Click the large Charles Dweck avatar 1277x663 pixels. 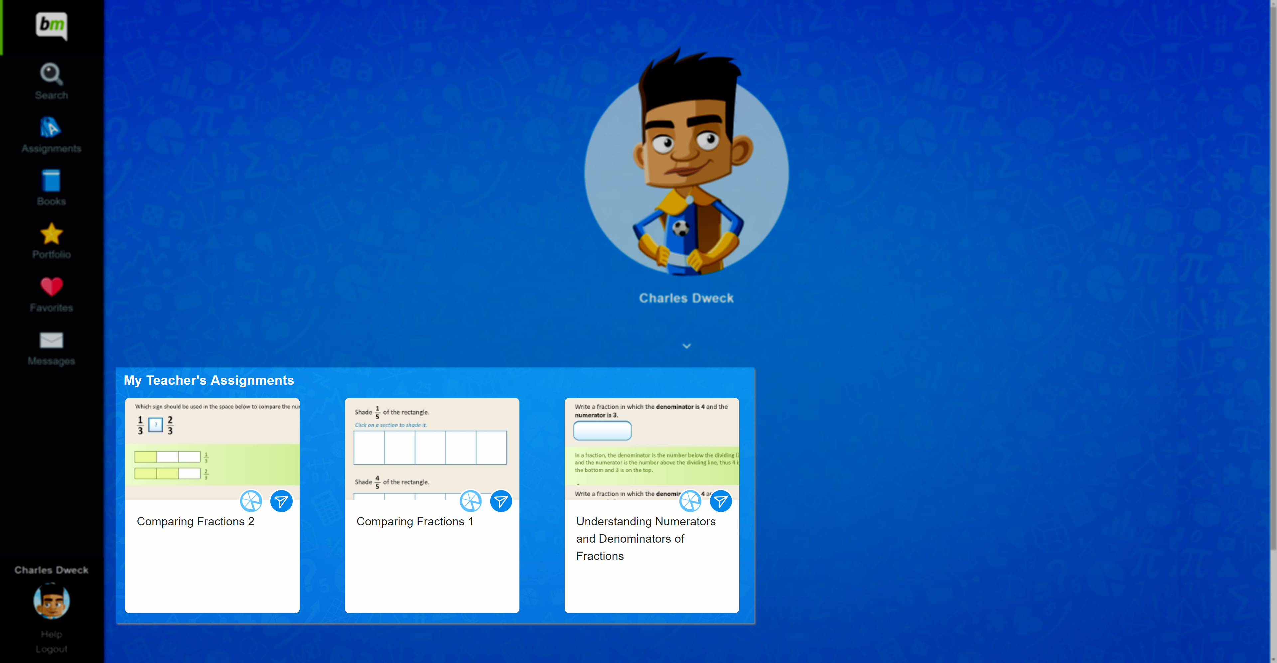click(x=686, y=174)
